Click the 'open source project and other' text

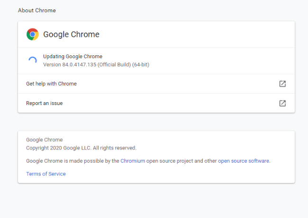pyautogui.click(x=181, y=161)
